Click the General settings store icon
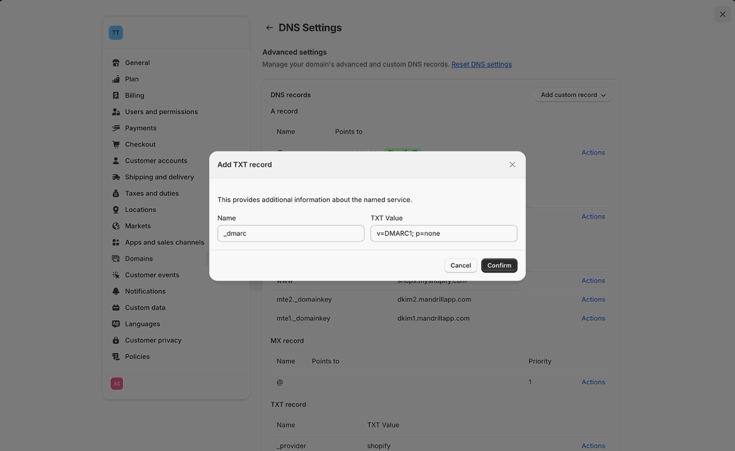735x451 pixels. (x=116, y=63)
